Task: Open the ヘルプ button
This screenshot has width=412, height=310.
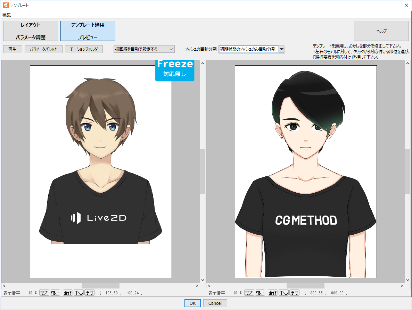Action: coord(381,31)
